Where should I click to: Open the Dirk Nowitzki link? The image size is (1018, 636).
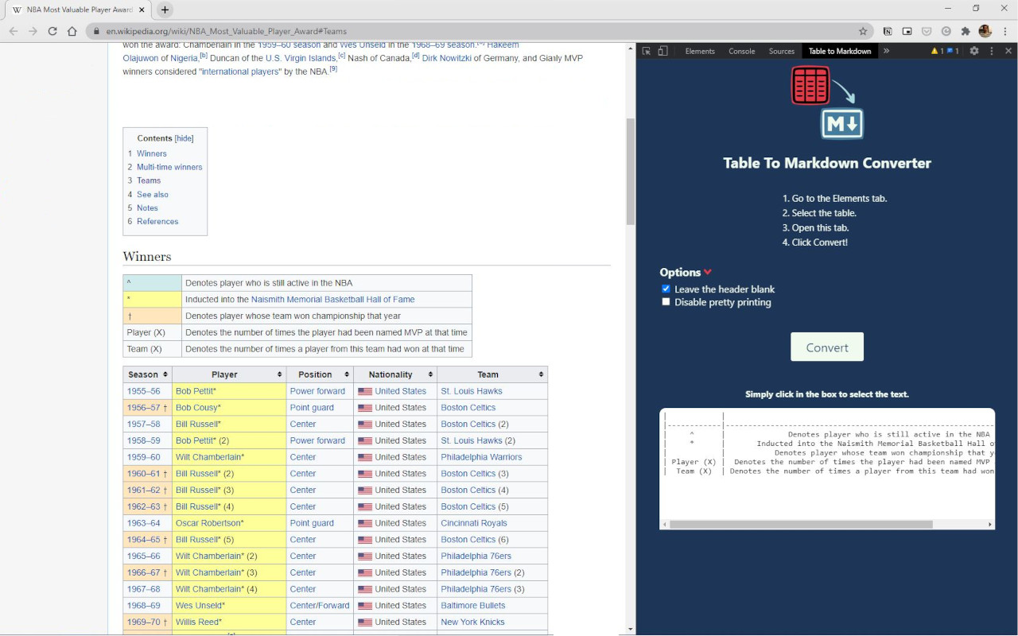pos(446,58)
